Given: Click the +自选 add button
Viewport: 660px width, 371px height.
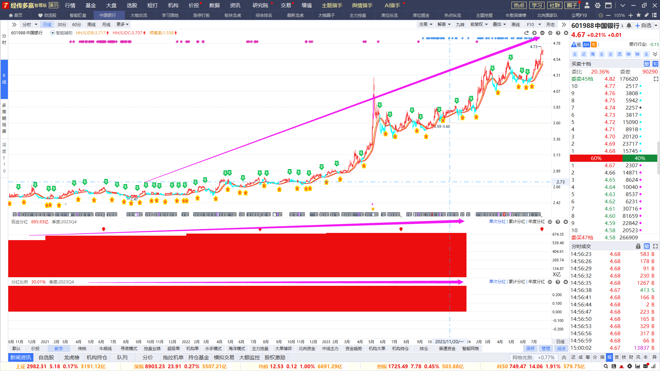Looking at the screenshot, I should (643, 26).
